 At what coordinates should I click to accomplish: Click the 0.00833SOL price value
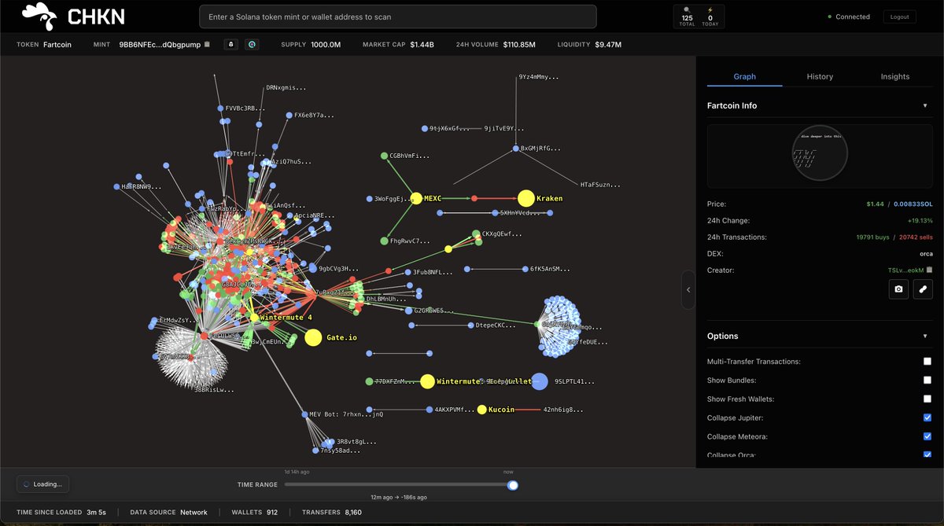(x=913, y=204)
